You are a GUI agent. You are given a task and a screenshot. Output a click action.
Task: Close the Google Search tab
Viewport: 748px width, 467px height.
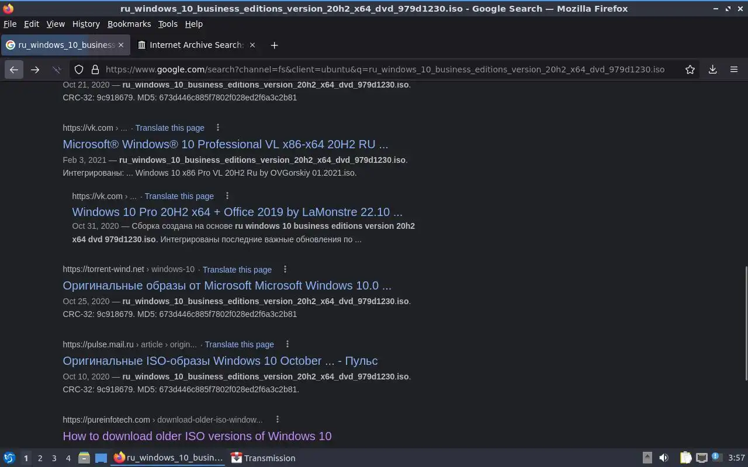121,45
